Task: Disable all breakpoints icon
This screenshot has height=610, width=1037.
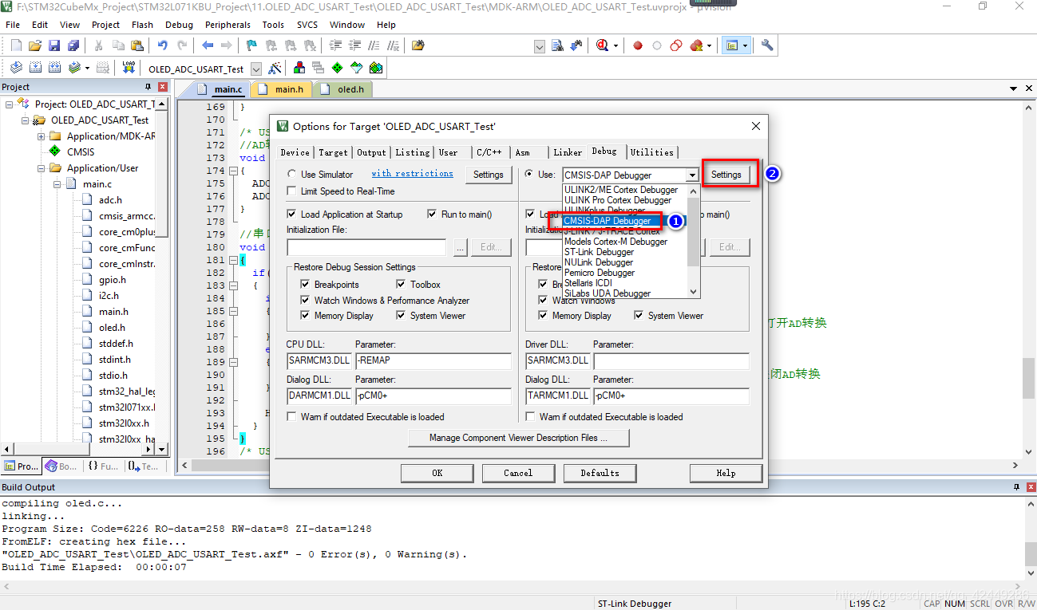Action: tap(676, 45)
